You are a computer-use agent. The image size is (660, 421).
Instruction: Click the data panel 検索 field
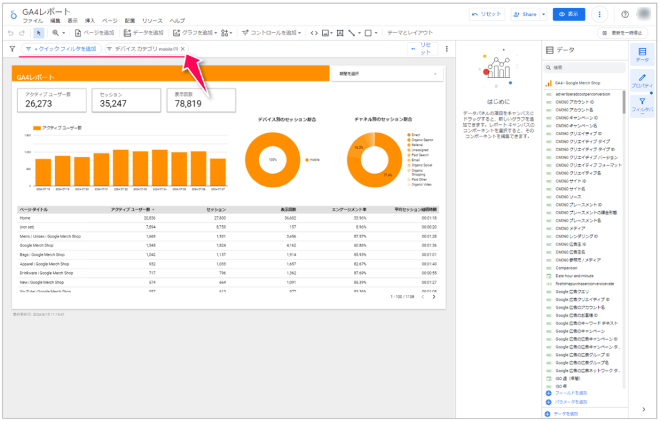[x=584, y=68]
